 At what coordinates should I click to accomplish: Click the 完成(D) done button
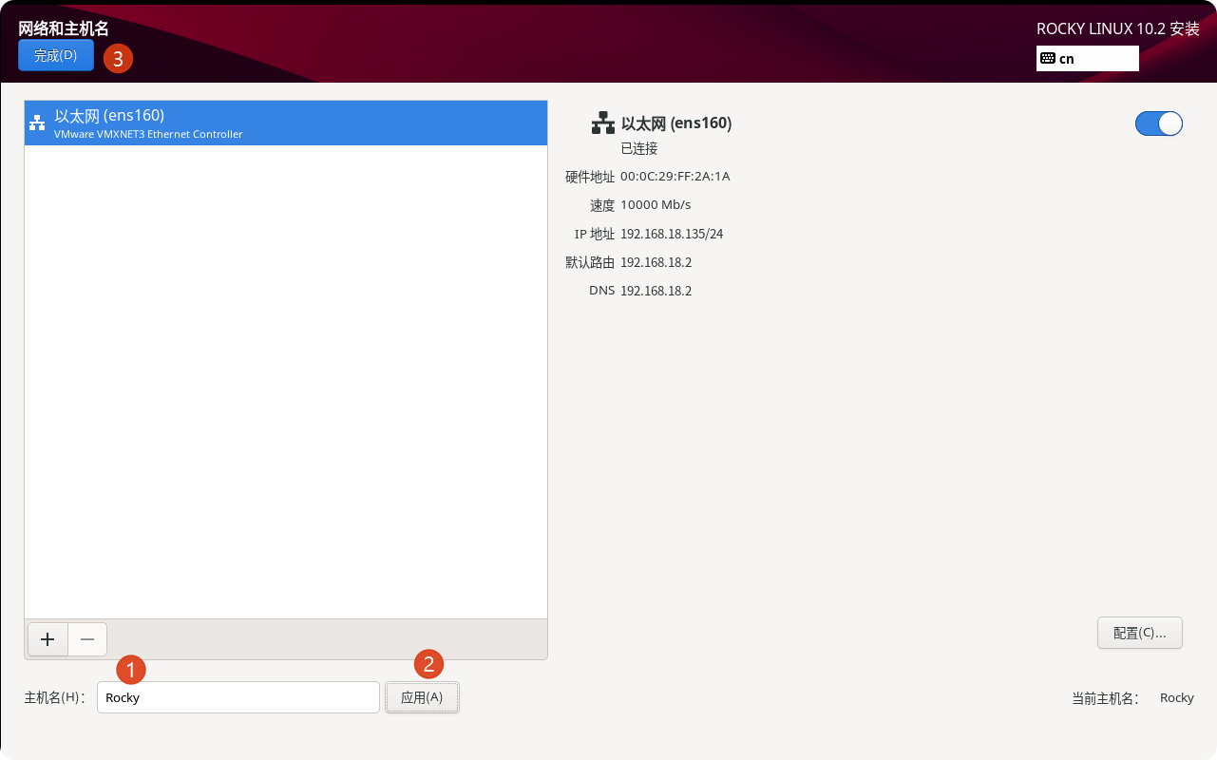(x=56, y=55)
